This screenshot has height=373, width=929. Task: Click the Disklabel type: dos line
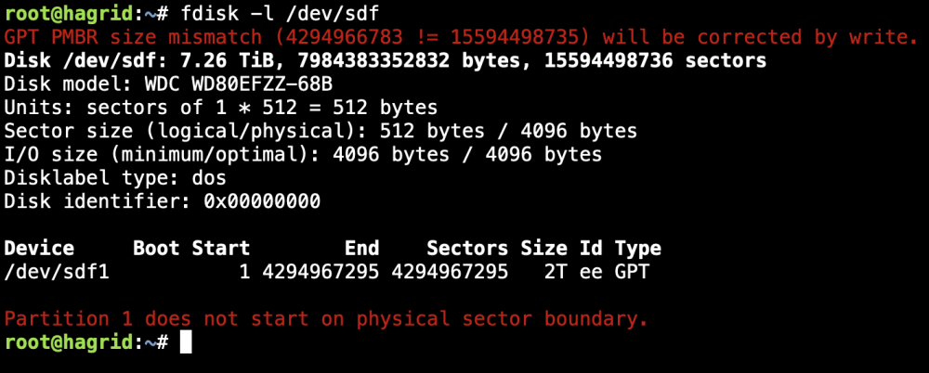pyautogui.click(x=115, y=178)
